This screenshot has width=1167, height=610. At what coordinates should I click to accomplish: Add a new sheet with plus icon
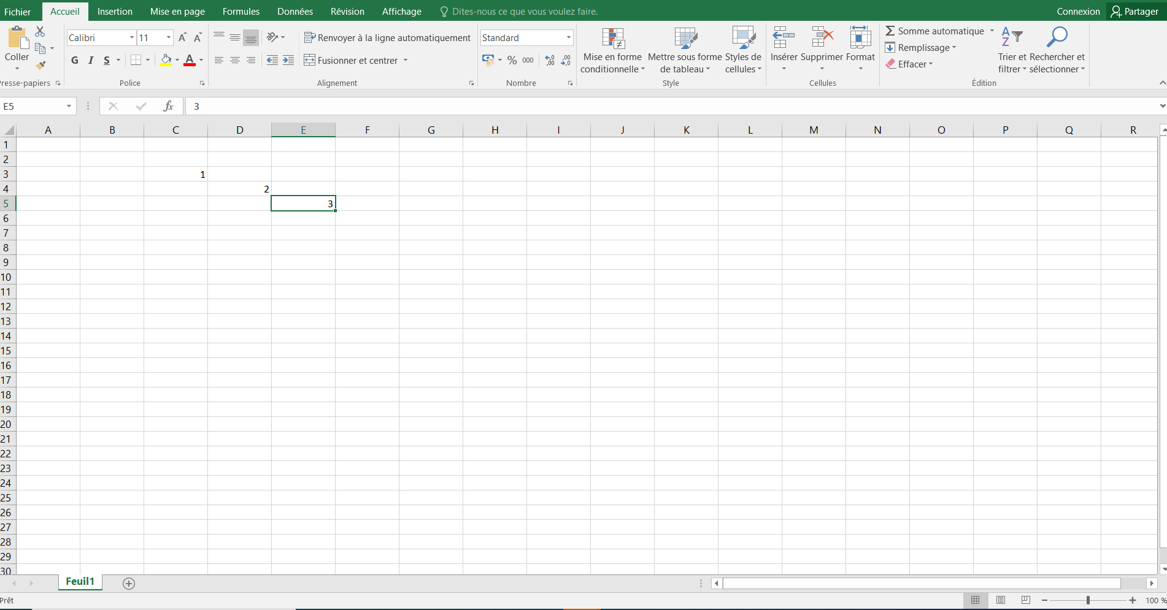pos(129,584)
